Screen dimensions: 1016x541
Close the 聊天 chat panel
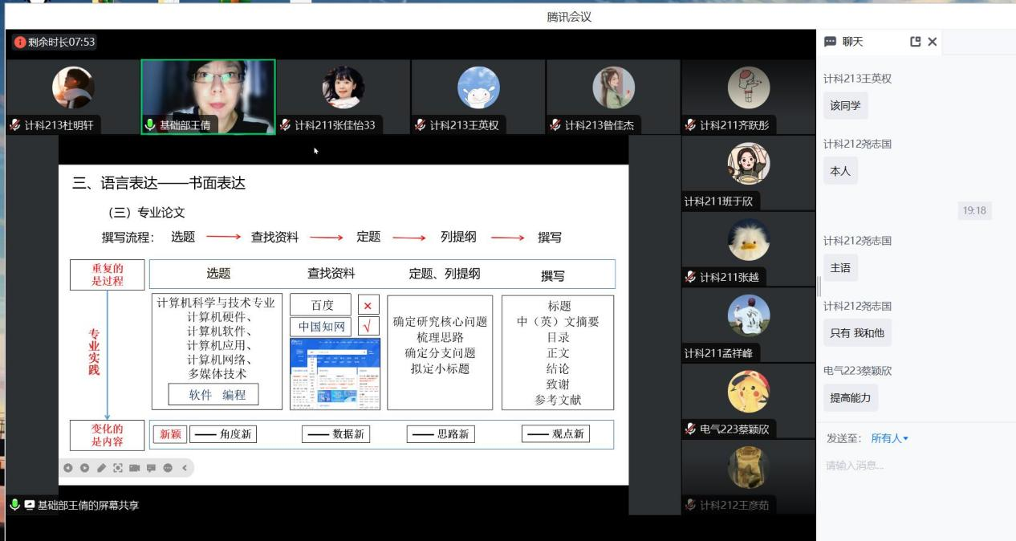coord(933,42)
